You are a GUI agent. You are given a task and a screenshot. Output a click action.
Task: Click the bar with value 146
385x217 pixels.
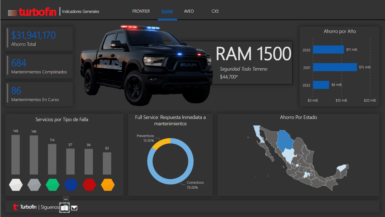pyautogui.click(x=34, y=155)
